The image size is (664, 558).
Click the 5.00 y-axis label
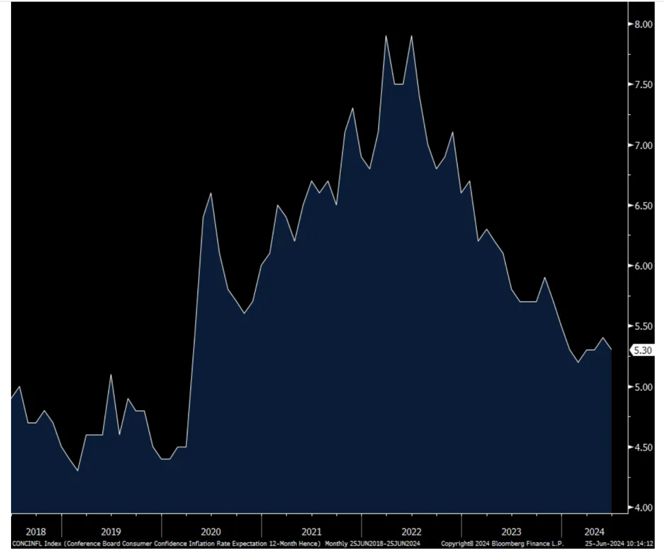tap(643, 386)
